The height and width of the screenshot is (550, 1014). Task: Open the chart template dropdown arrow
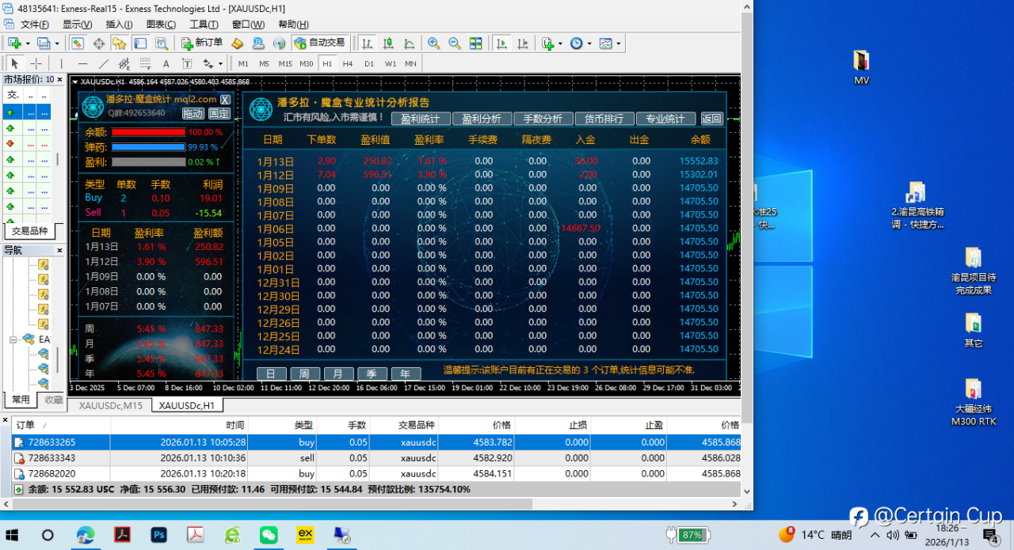tap(619, 44)
